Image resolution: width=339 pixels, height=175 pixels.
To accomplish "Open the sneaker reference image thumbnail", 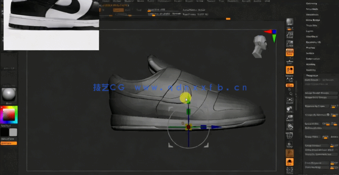I will (51, 25).
